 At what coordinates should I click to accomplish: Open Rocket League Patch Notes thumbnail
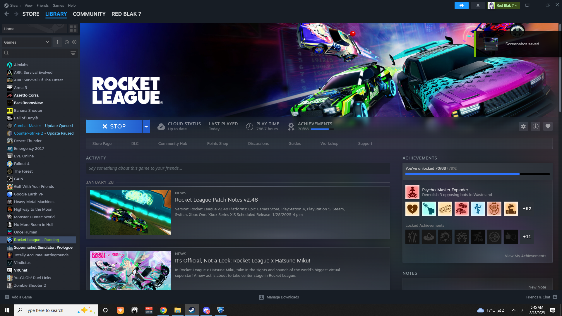130,213
